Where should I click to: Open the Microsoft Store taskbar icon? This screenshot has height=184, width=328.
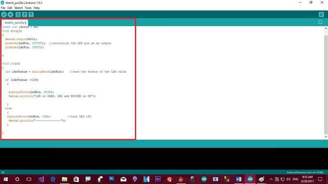click(x=76, y=179)
